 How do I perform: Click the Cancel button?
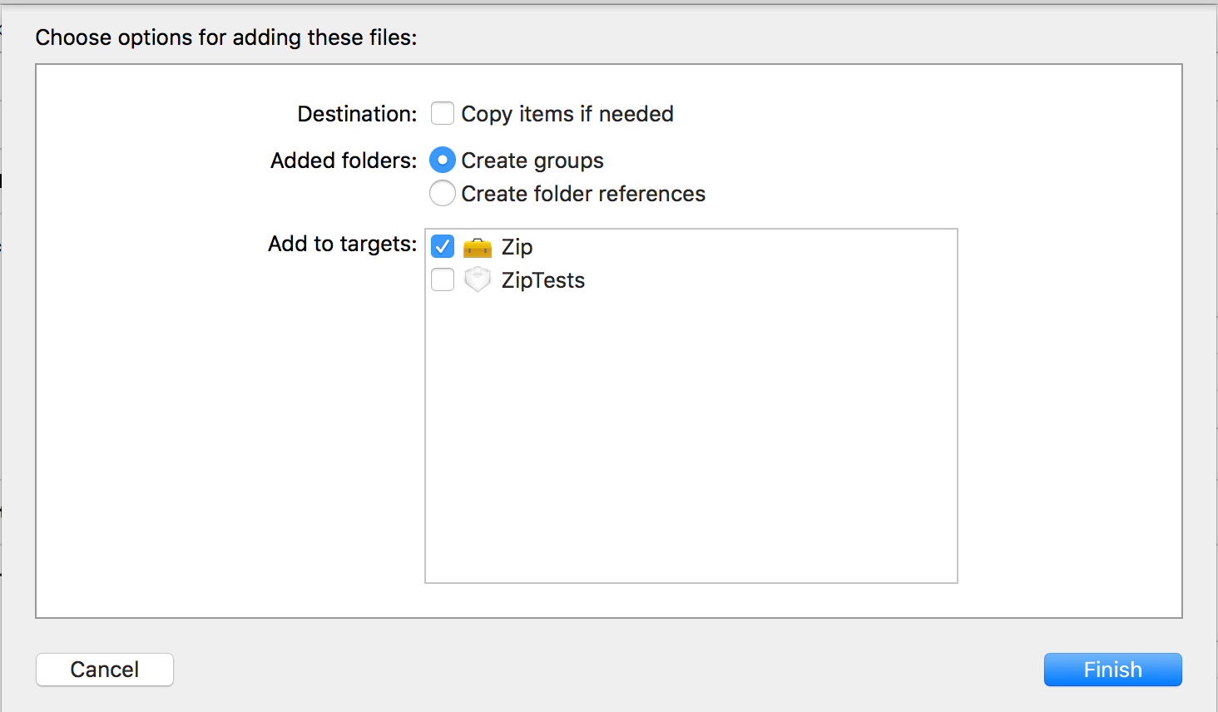click(x=104, y=670)
